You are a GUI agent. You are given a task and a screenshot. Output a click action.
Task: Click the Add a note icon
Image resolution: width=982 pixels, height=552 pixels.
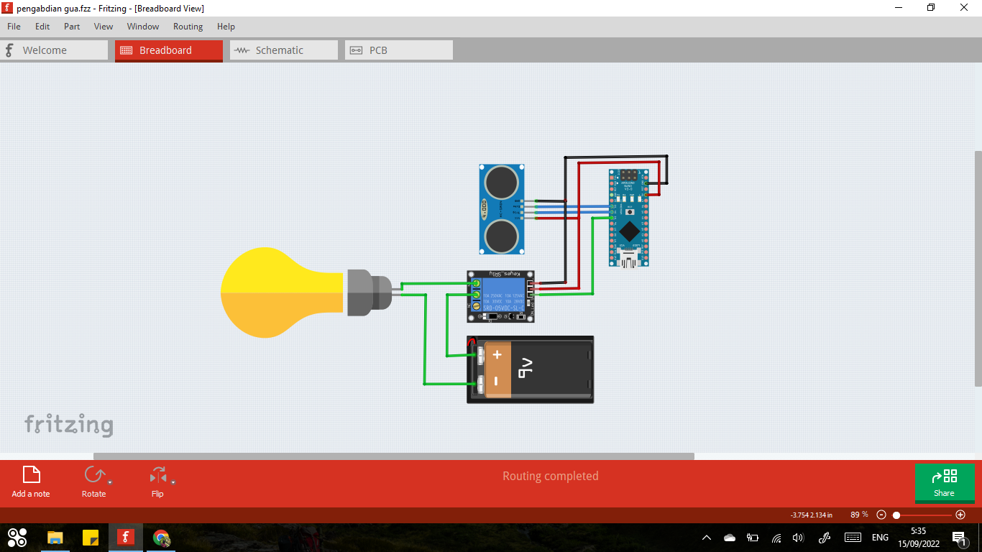(x=31, y=475)
